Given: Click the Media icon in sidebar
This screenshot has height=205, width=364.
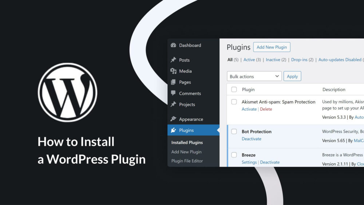Looking at the screenshot, I should 173,71.
